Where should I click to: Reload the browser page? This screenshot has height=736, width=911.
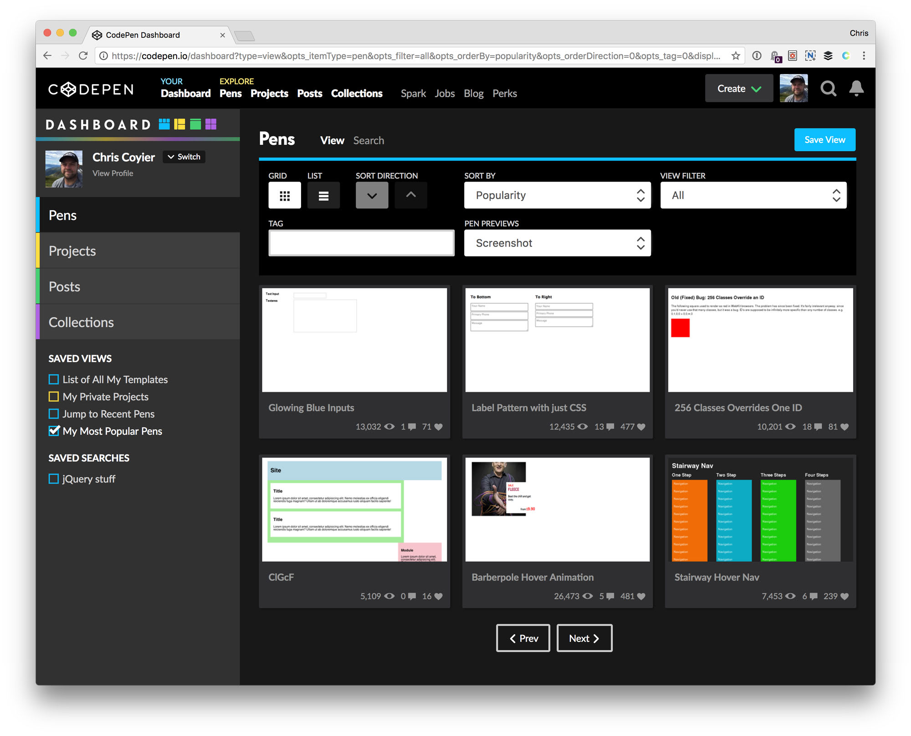pyautogui.click(x=83, y=56)
